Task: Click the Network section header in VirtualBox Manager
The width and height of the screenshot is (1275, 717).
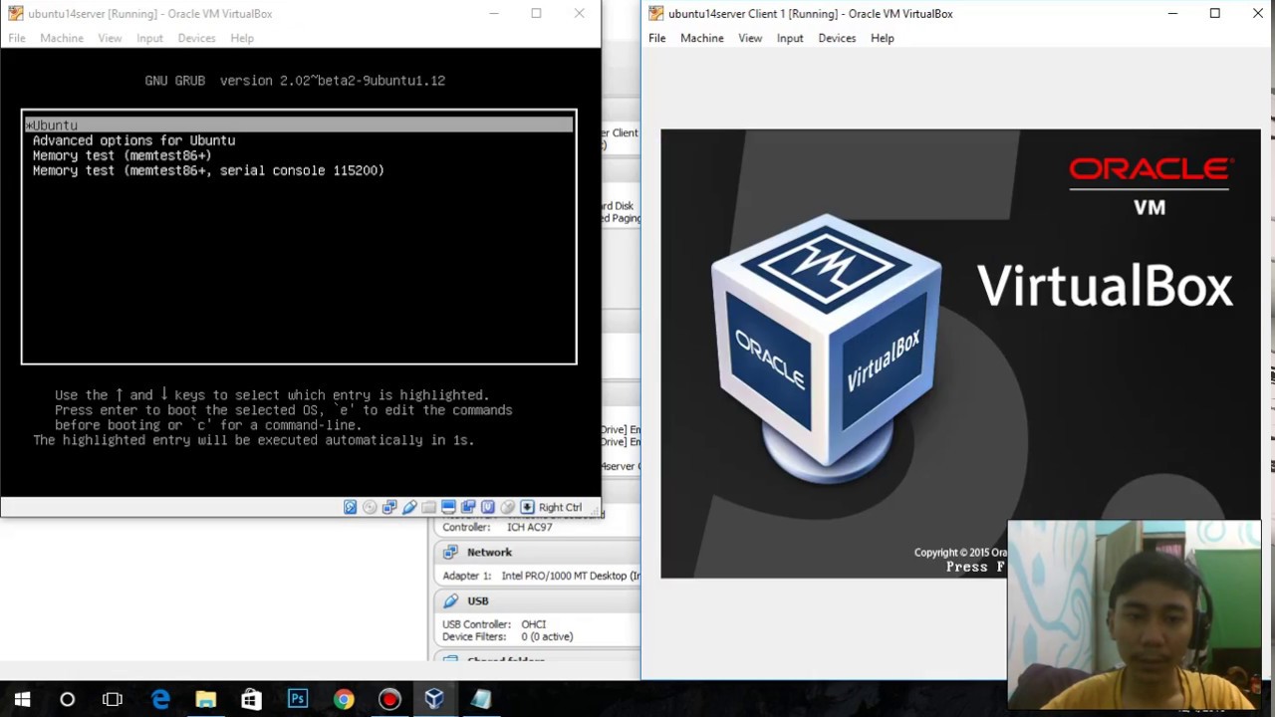Action: [x=489, y=552]
